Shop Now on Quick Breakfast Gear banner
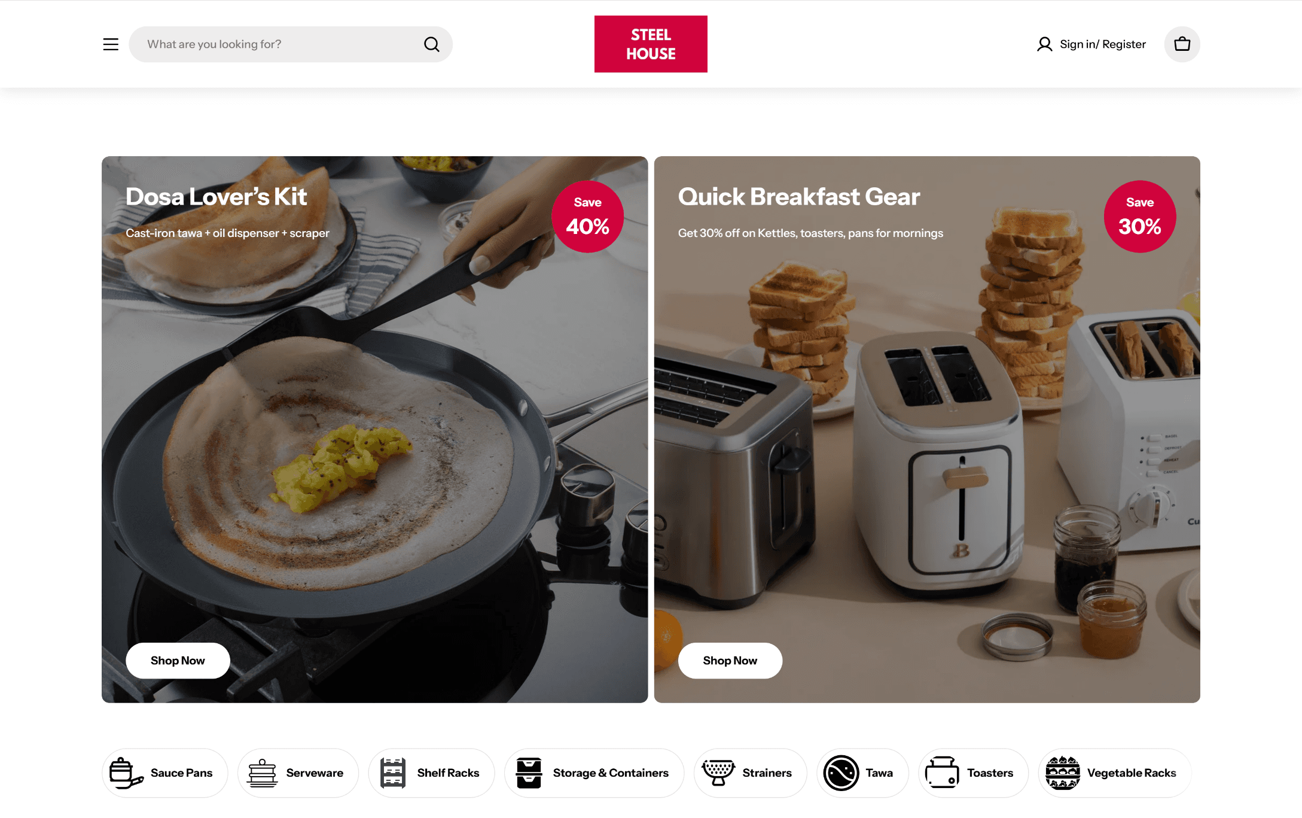Screen dimensions: 1302x818 click(x=730, y=661)
